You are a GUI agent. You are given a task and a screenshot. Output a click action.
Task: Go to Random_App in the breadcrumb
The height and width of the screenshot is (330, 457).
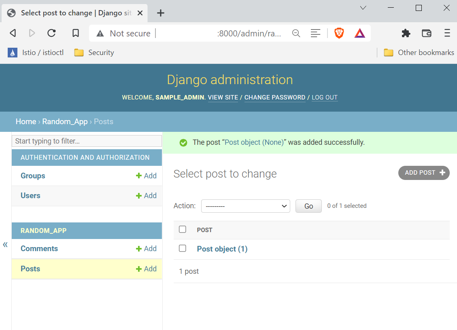click(x=65, y=121)
